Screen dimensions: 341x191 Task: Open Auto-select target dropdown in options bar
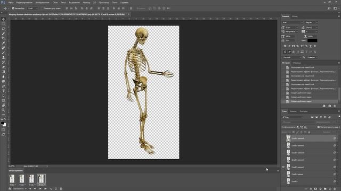coord(33,8)
